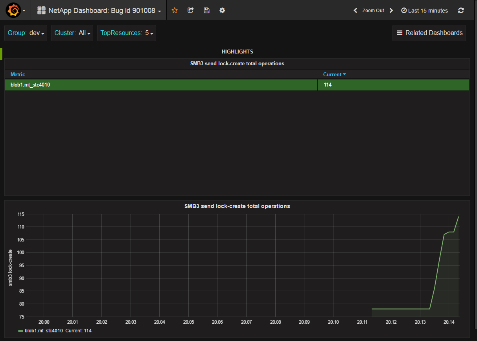The image size is (477, 341).
Task: Star this dashboard as favorite
Action: [x=175, y=11]
